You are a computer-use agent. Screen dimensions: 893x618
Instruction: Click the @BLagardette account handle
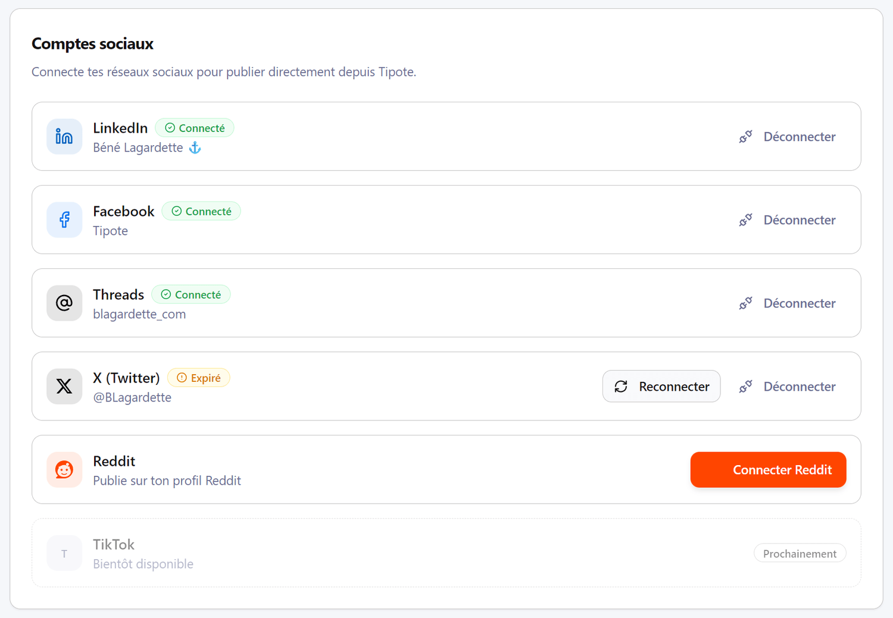132,397
